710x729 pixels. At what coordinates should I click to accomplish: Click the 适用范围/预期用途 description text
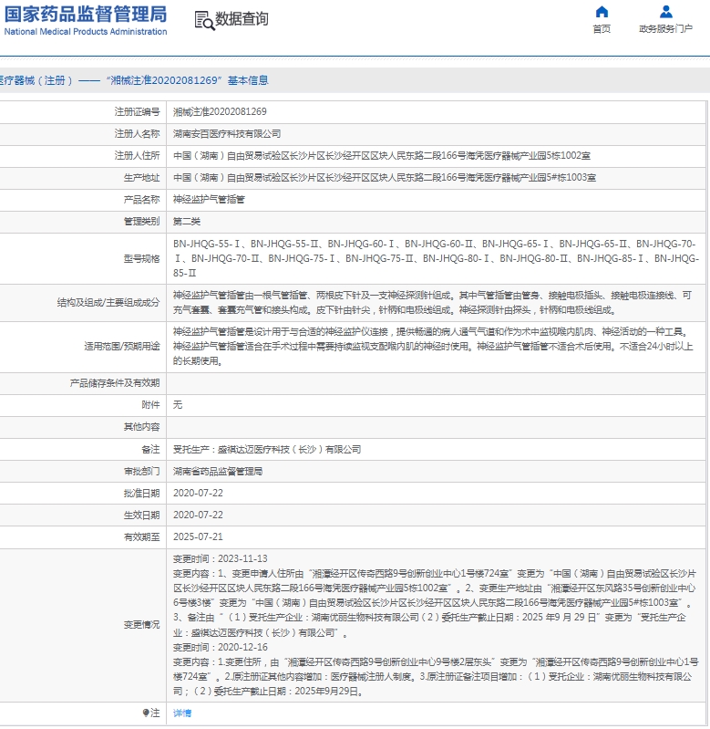point(433,347)
